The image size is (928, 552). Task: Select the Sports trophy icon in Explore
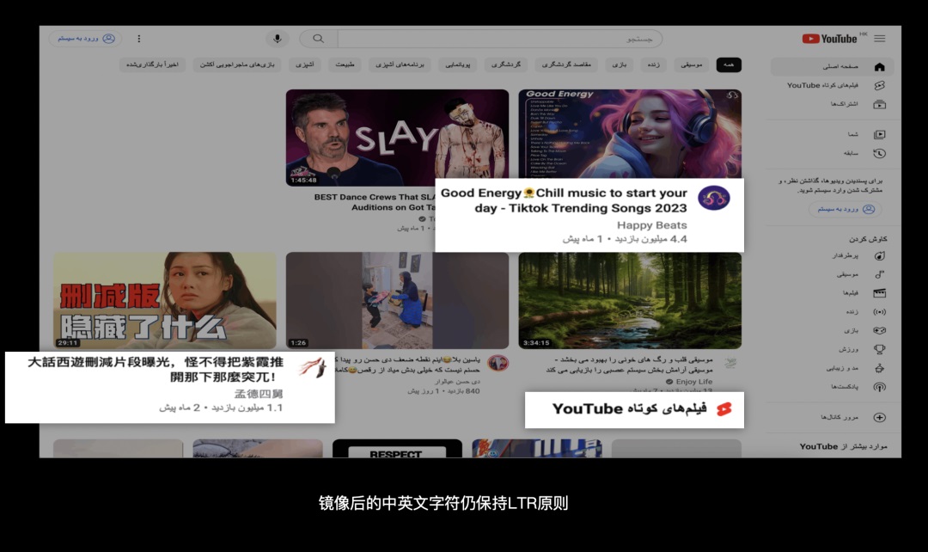click(x=878, y=347)
